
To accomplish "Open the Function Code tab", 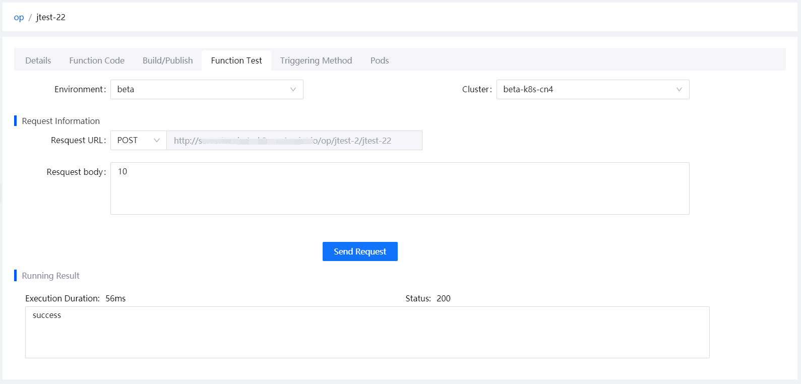I will click(97, 60).
